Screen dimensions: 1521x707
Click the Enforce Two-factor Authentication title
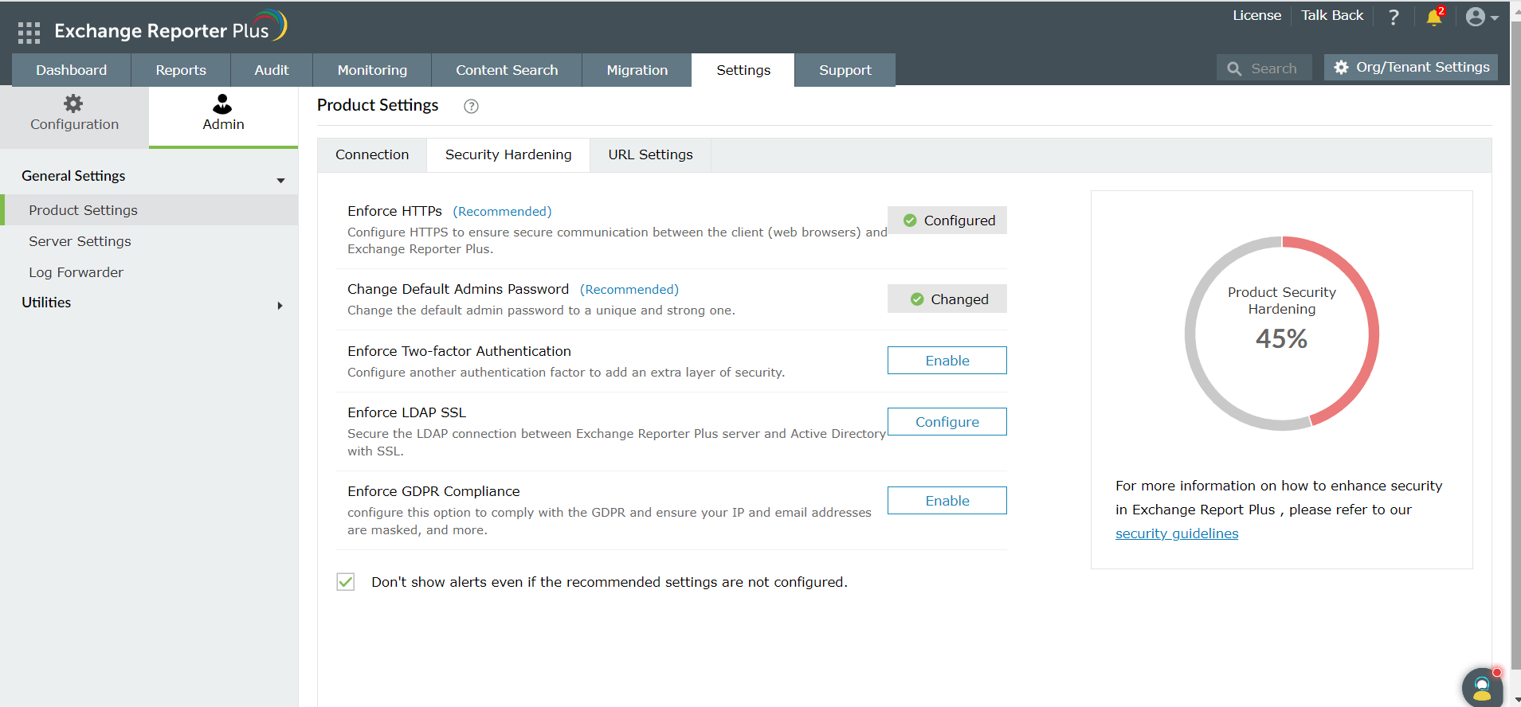[459, 351]
